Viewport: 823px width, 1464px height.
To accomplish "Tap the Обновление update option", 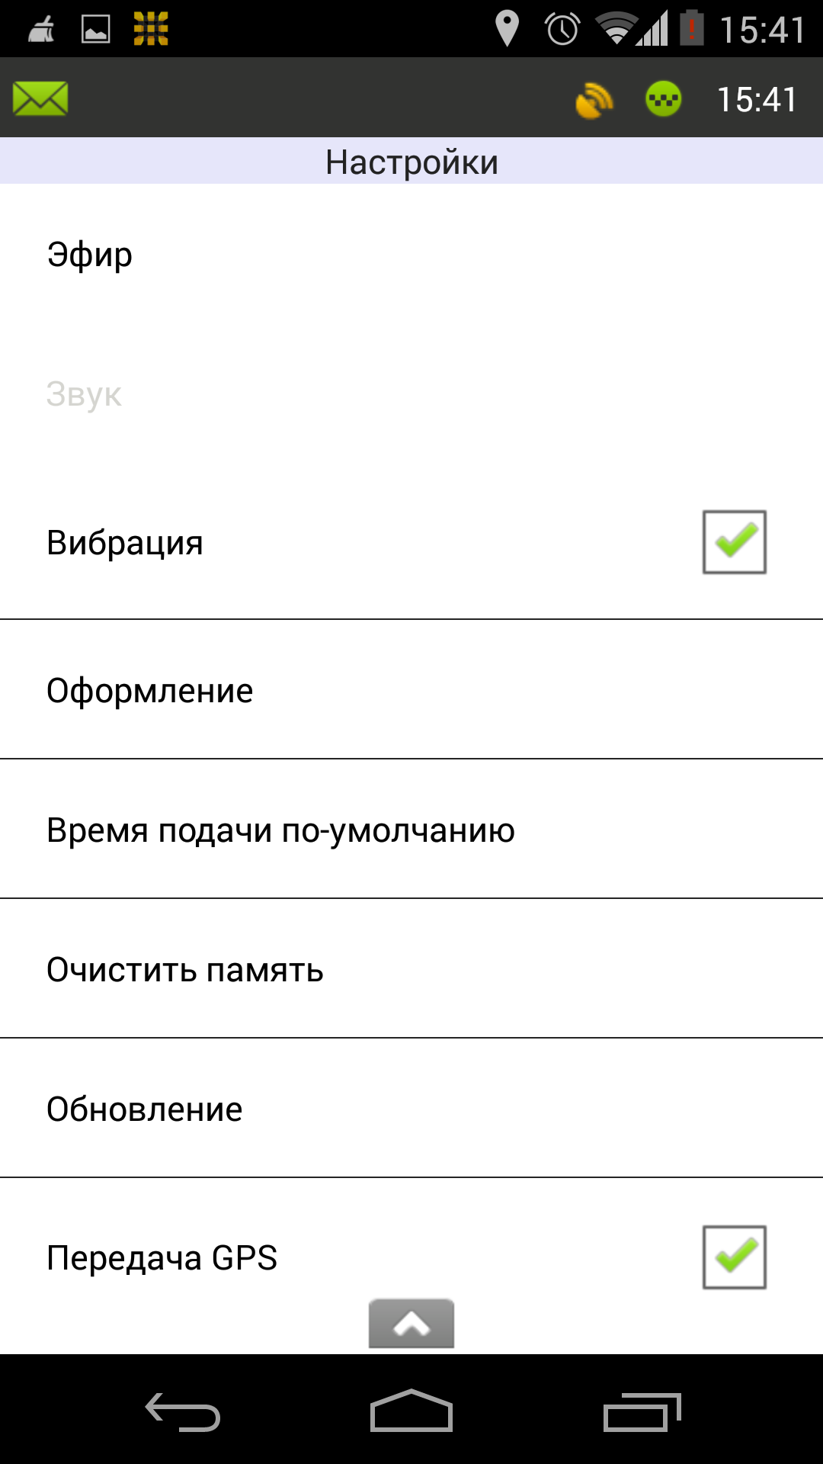I will [x=145, y=1109].
